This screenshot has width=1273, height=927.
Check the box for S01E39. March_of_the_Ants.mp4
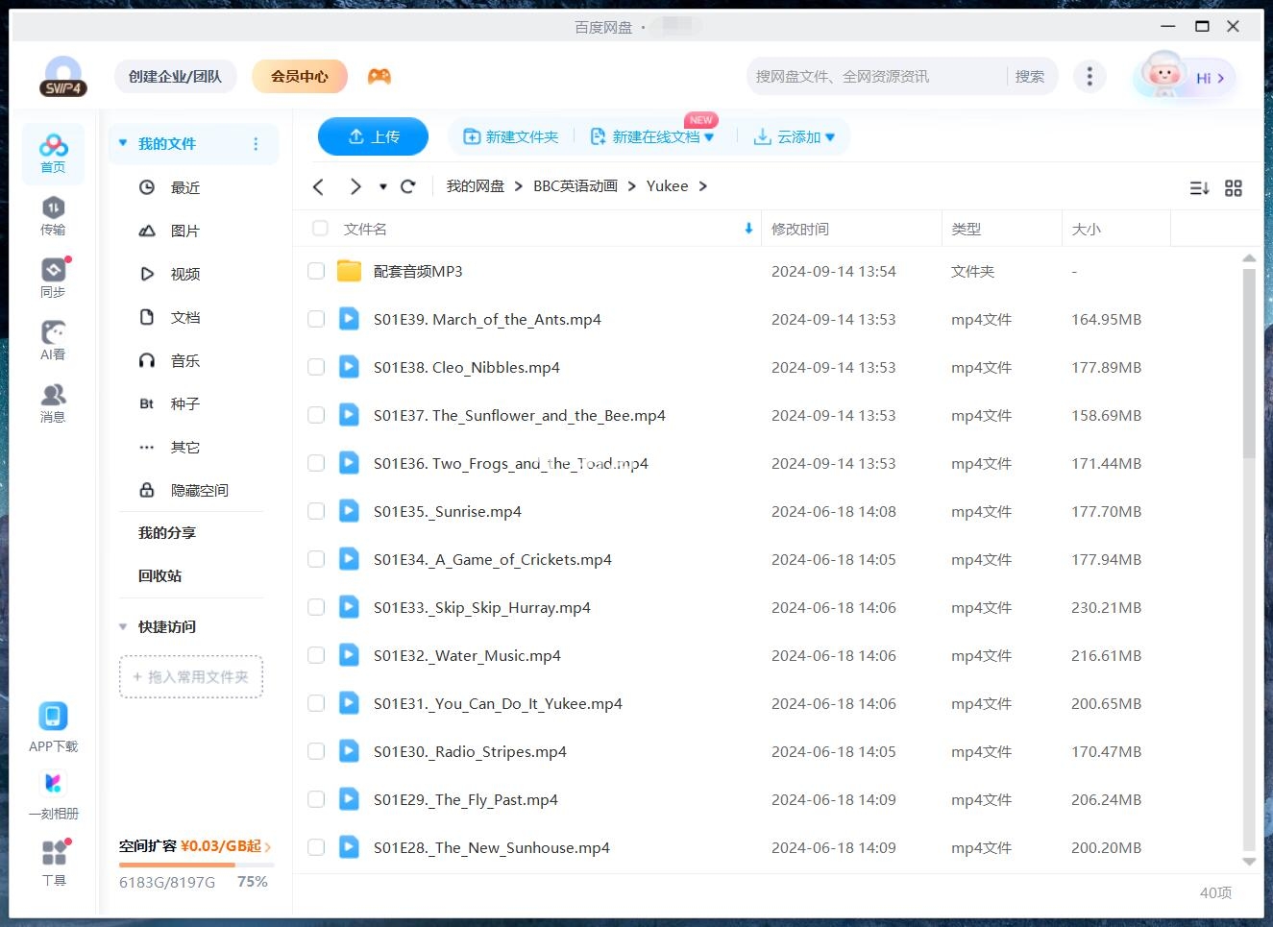[316, 319]
